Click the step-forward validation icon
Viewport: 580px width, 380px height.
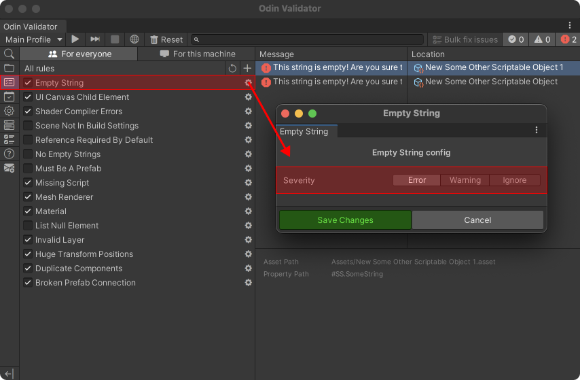(x=95, y=39)
